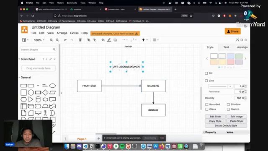Select the diamond shape in General
Image resolution: width=268 pixels, height=151 pixels.
pyautogui.click(x=45, y=92)
